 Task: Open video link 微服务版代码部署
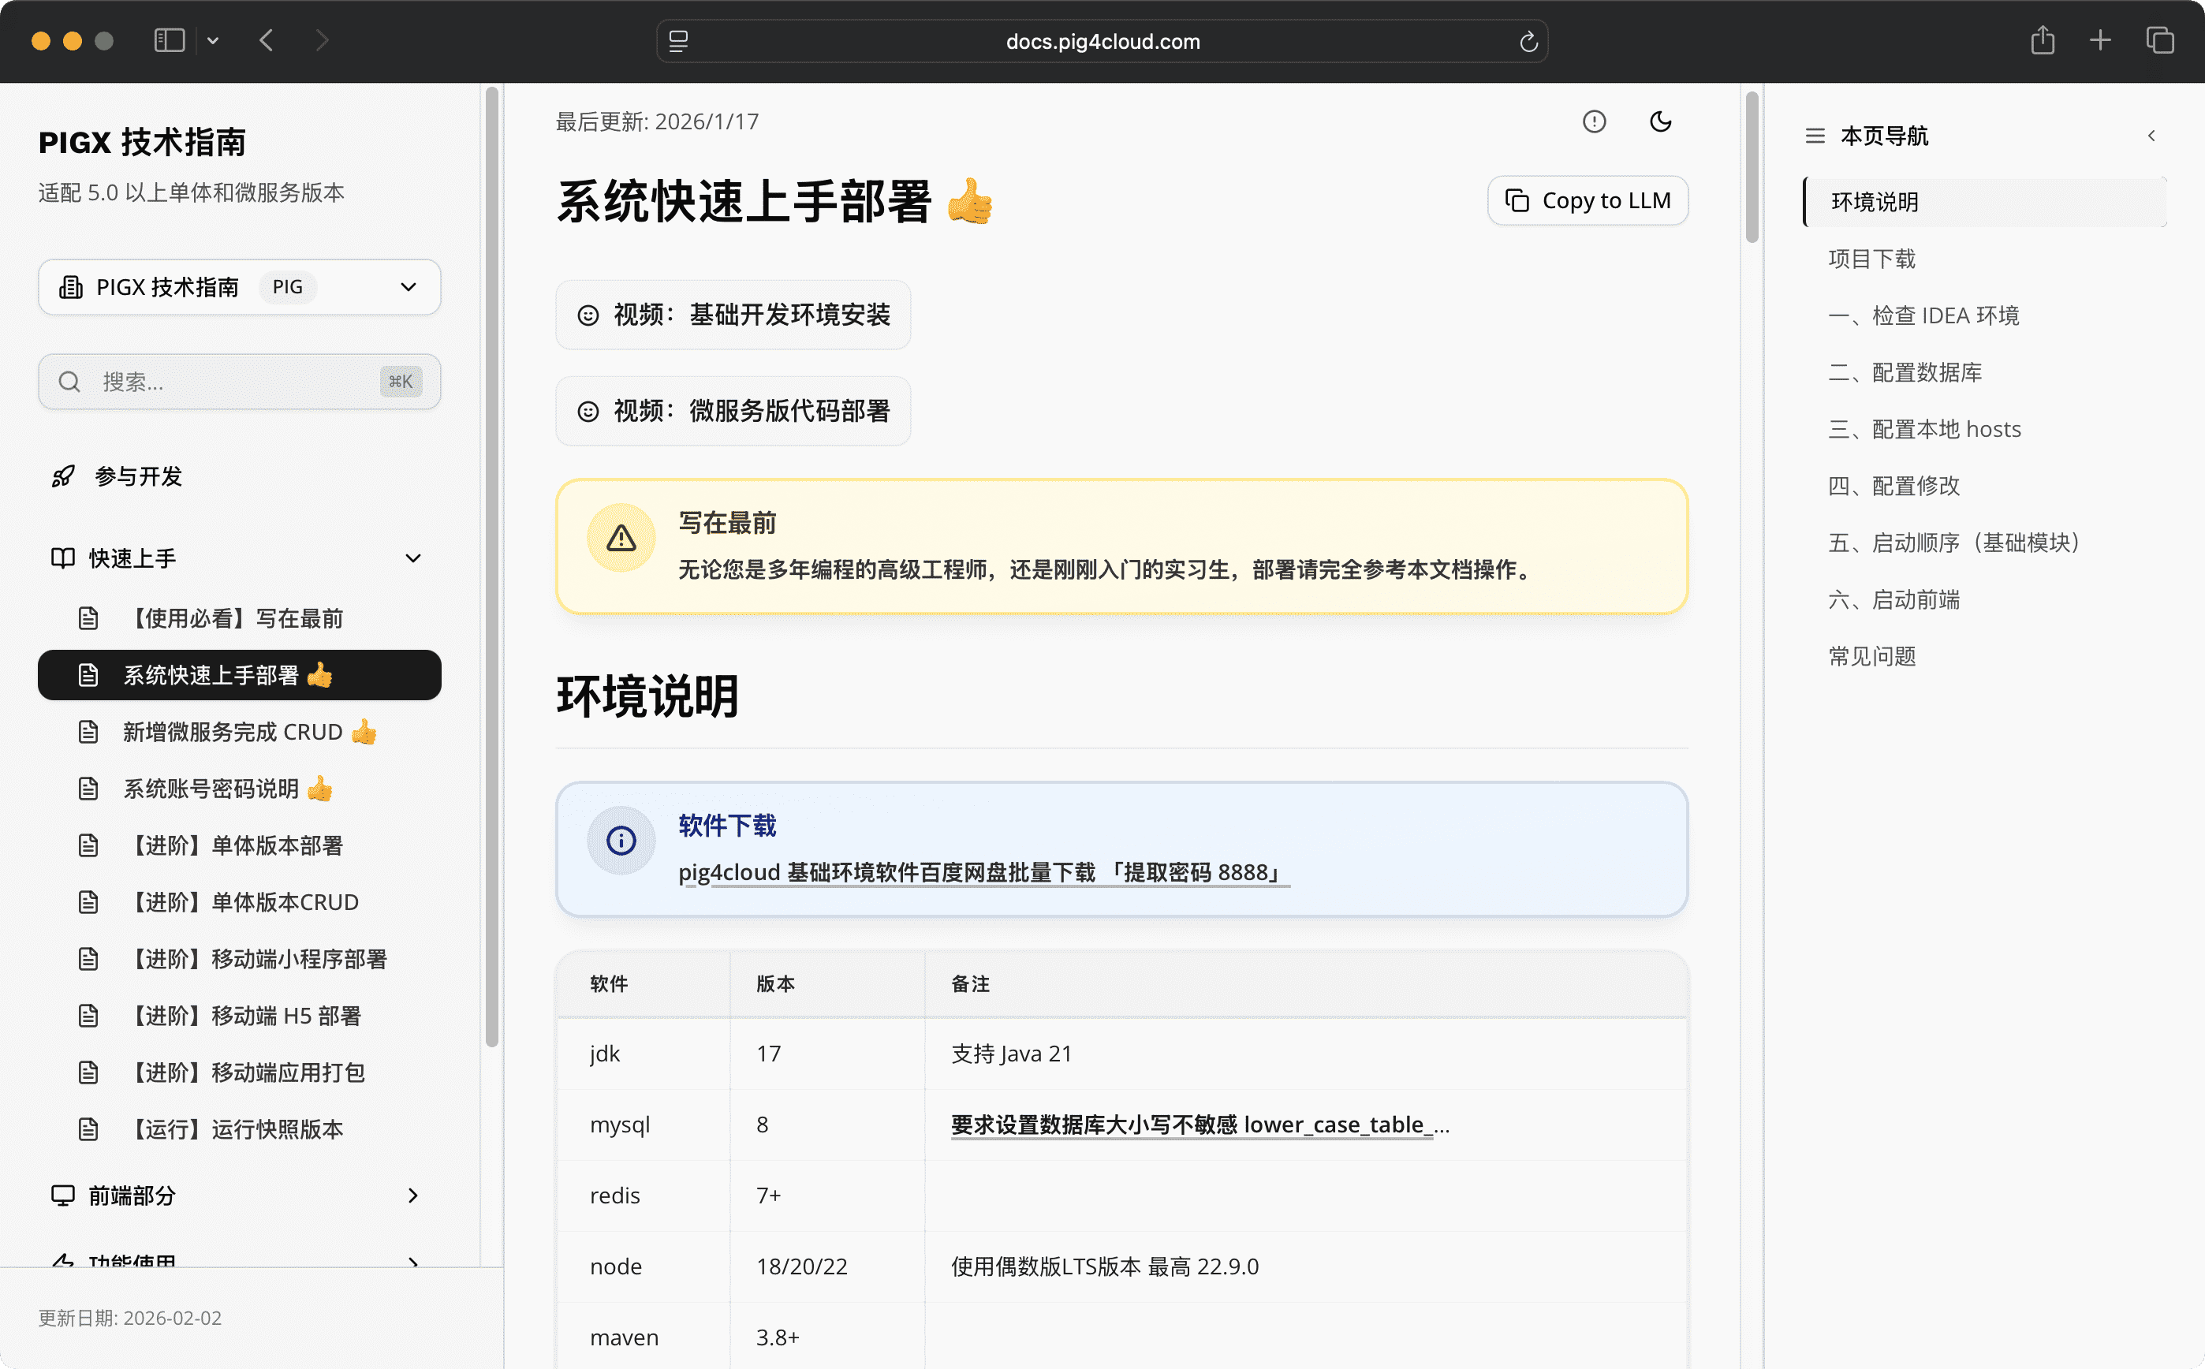point(733,411)
